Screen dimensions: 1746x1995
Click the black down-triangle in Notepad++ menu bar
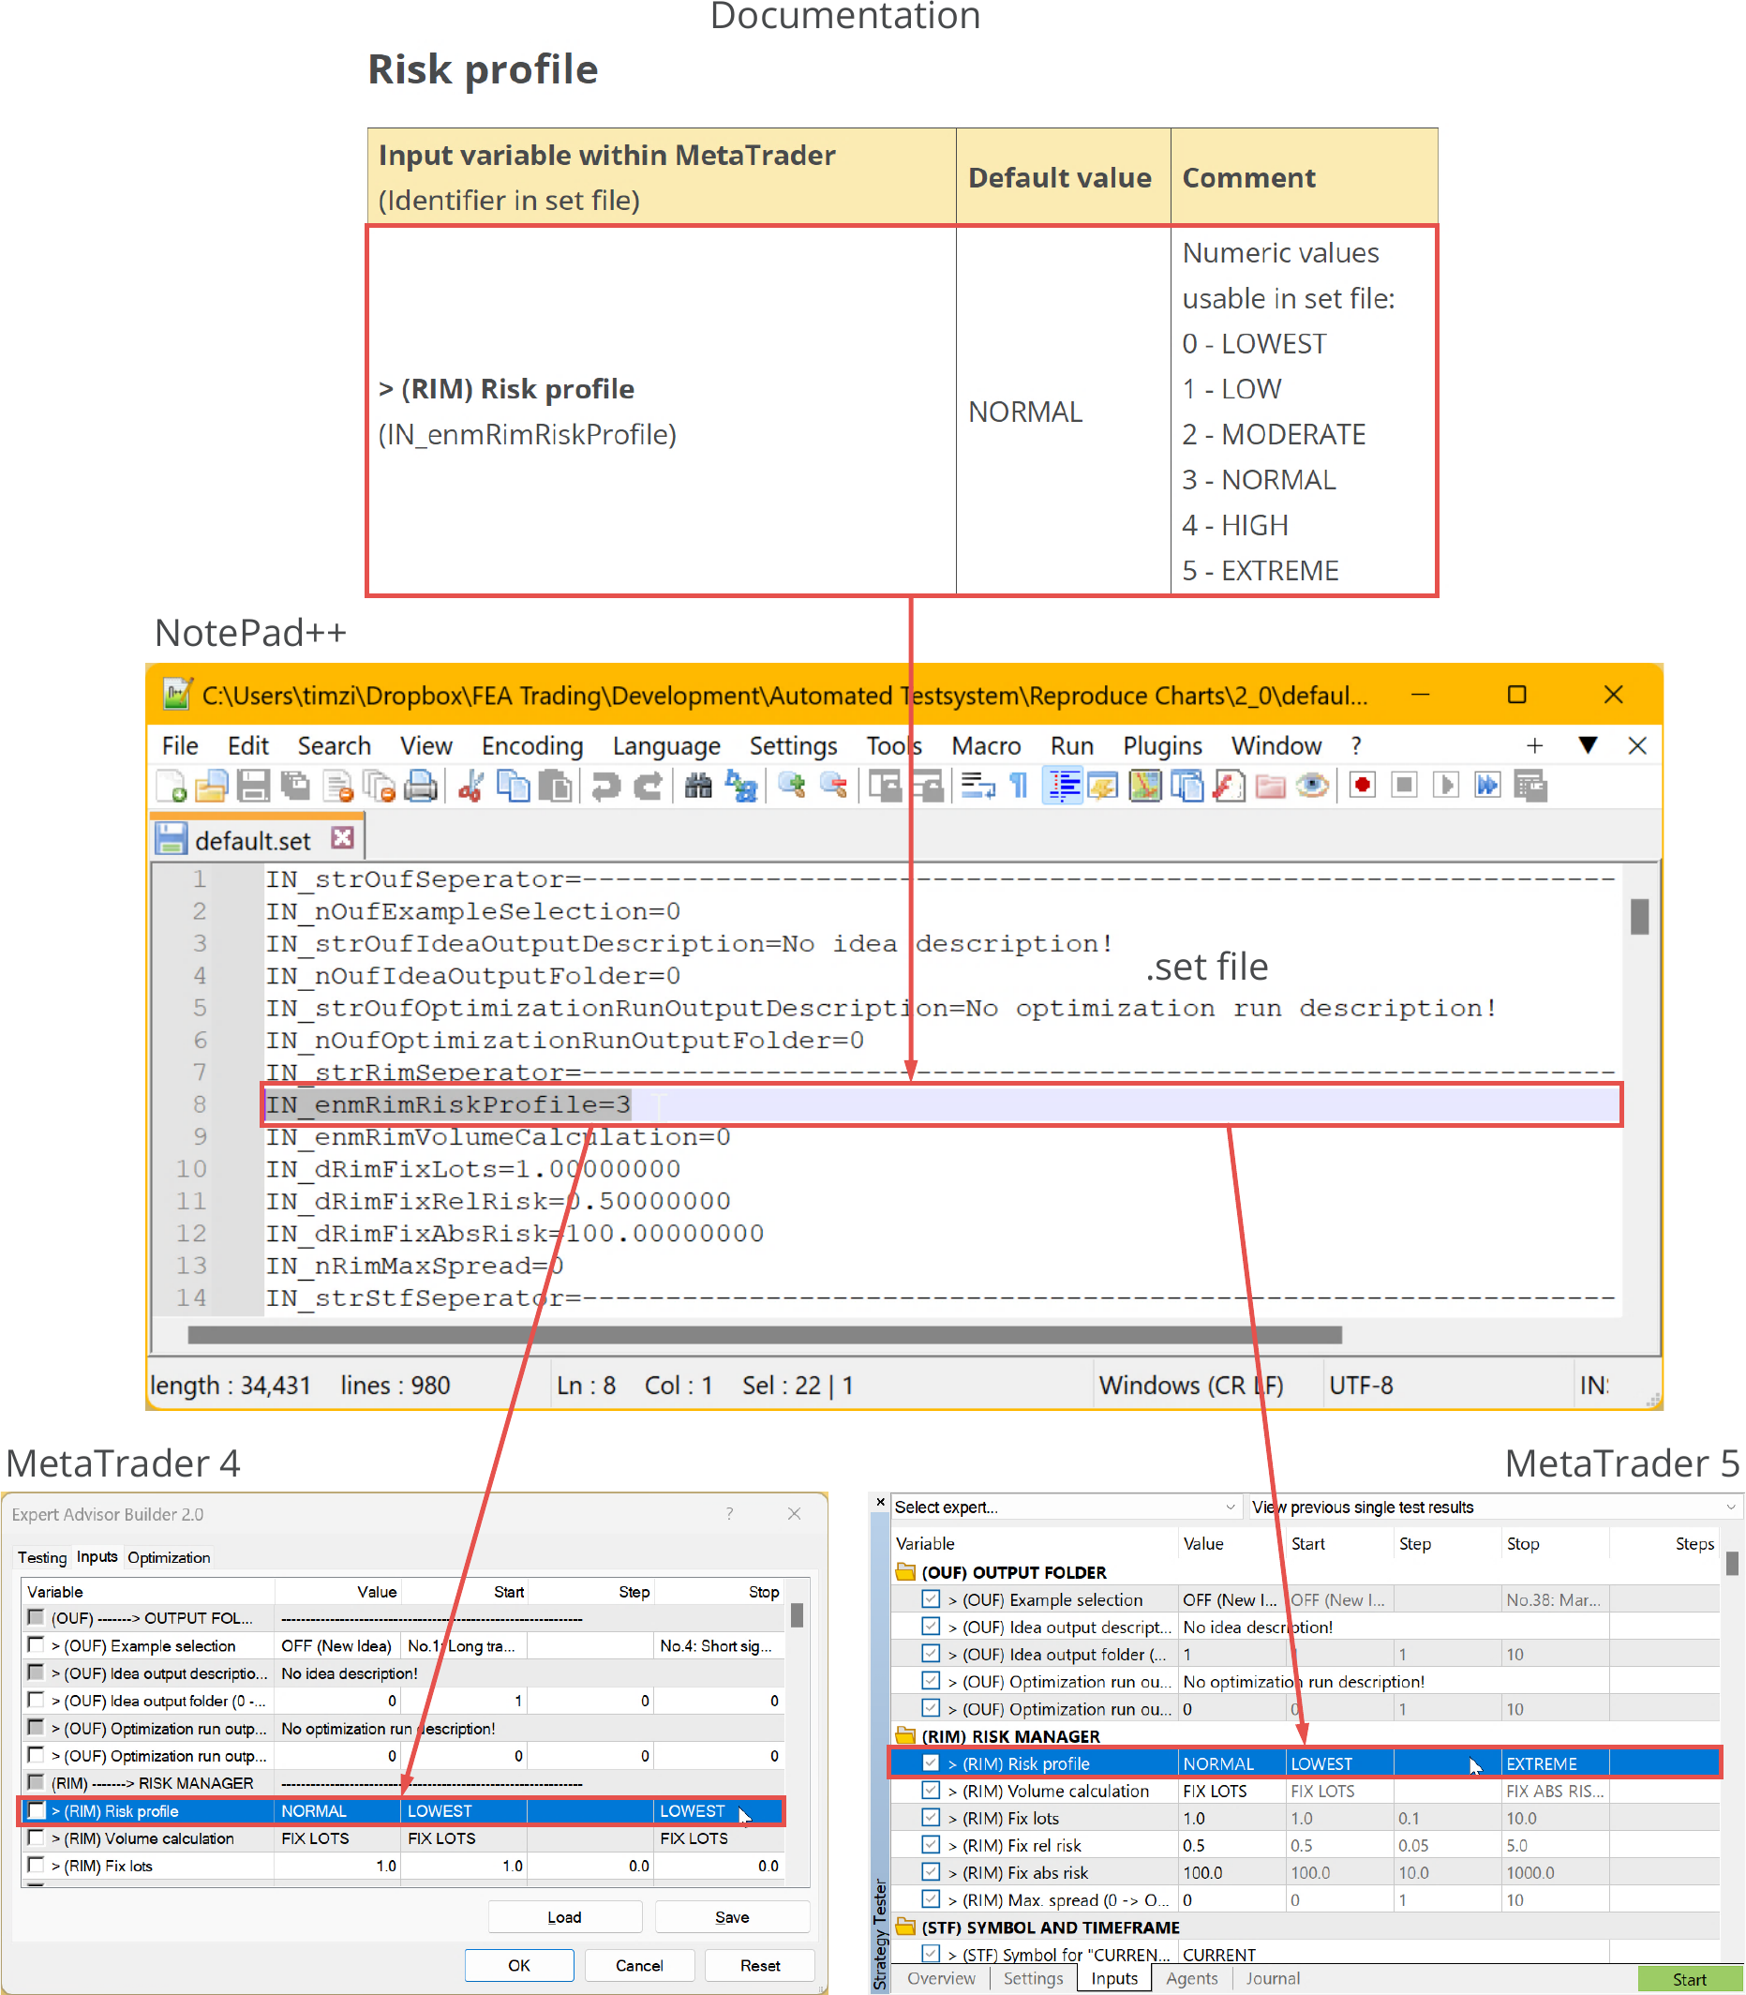[1588, 745]
